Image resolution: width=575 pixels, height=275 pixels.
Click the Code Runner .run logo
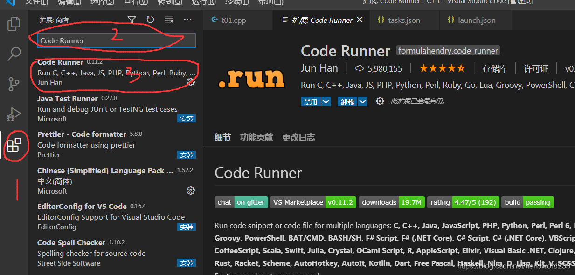click(x=251, y=78)
